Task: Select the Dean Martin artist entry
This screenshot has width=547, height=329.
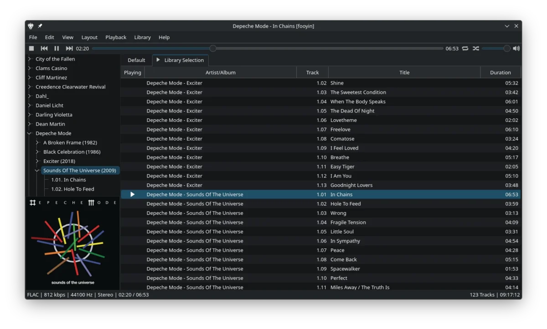Action: [x=50, y=124]
